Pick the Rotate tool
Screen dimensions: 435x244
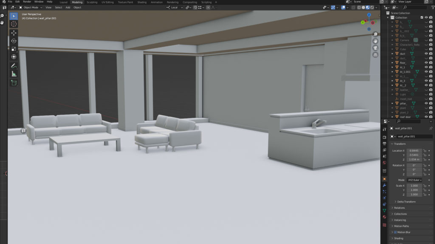[14, 41]
